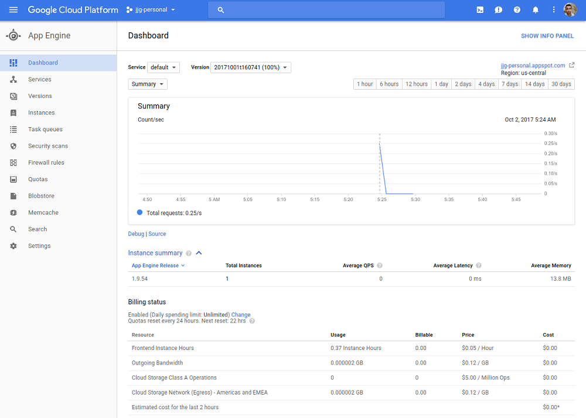
Task: Open Cloud Platform notifications bell
Action: (x=535, y=9)
